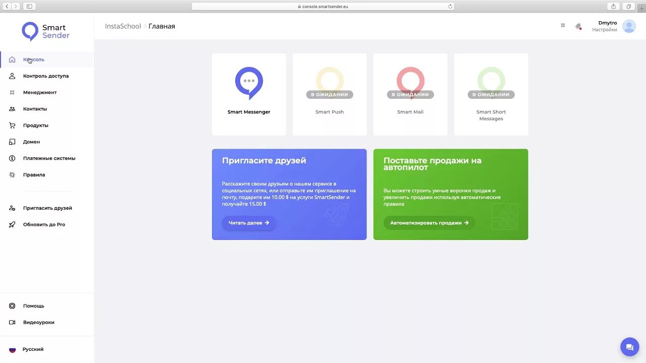Select the Smart Short Messages card
This screenshot has width=646, height=363.
tap(491, 94)
